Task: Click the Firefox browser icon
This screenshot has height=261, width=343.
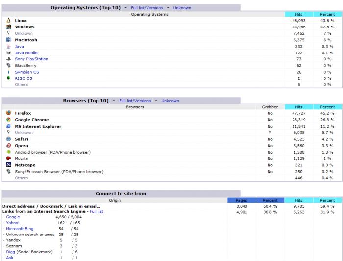Action: point(8,113)
